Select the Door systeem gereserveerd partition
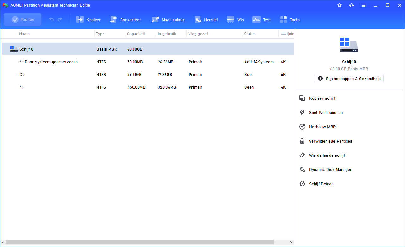The height and width of the screenshot is (247, 405). pos(148,62)
